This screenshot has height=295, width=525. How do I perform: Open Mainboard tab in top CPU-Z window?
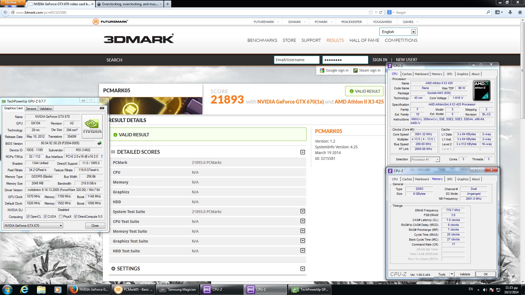[x=421, y=74]
